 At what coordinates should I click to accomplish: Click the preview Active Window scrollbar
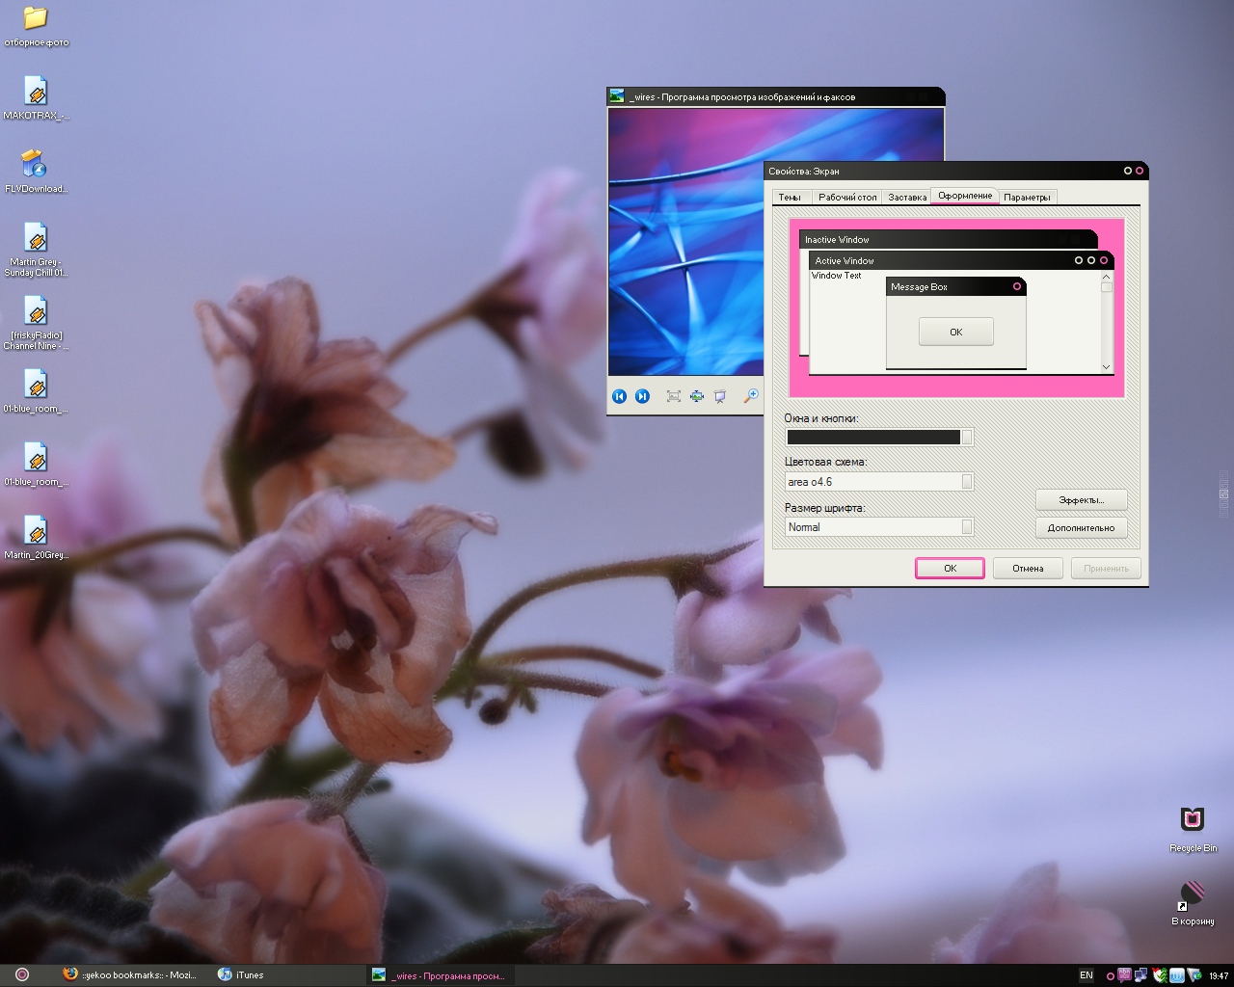tap(1107, 322)
